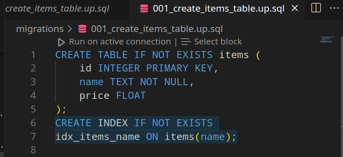Click the play icon for Run on active connection
The image size is (343, 157).
61,42
